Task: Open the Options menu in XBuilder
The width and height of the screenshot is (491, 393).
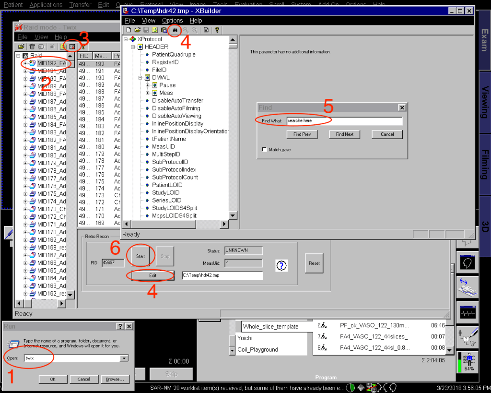Action: point(172,21)
